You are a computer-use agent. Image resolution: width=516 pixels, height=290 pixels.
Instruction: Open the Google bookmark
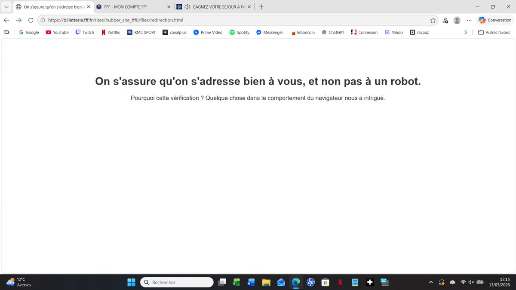coord(29,32)
